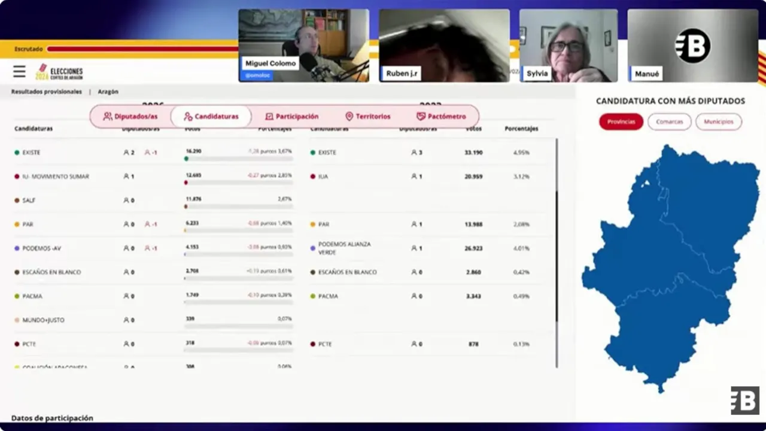Click the Participación tab ballot icon
This screenshot has width=766, height=431.
tap(269, 117)
